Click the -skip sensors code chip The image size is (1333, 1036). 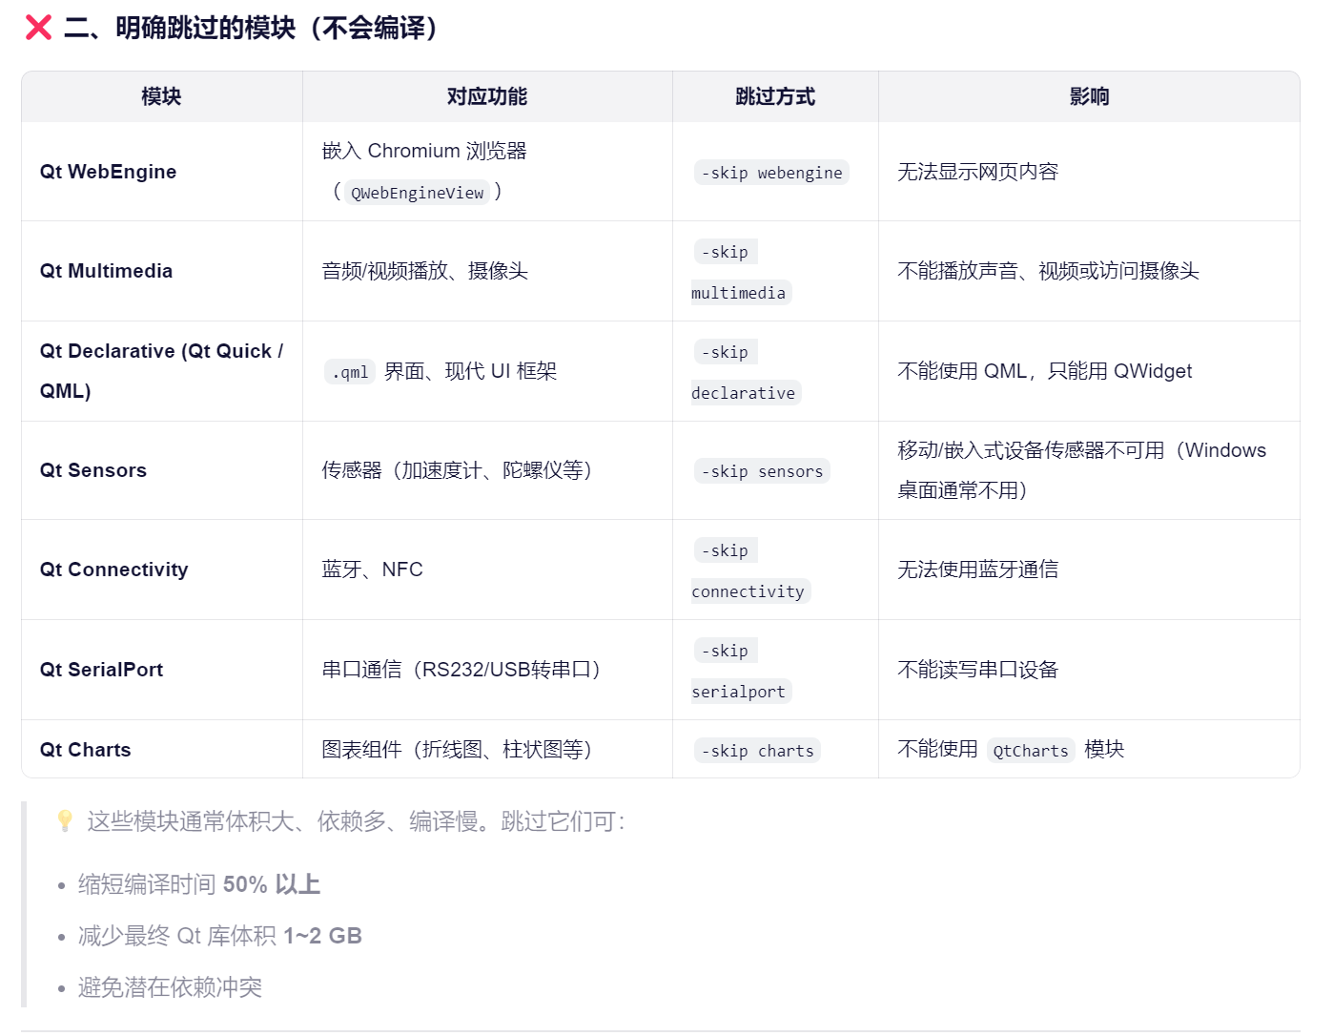point(761,470)
